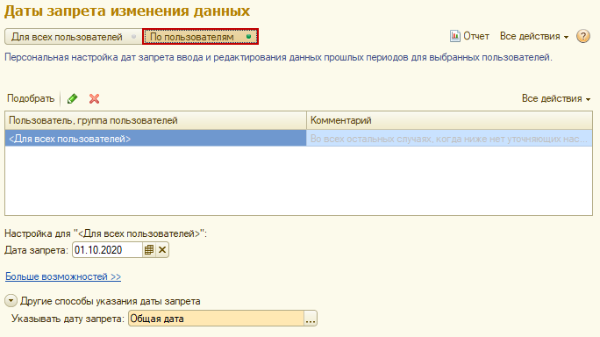Click the green pencil edit icon
Image resolution: width=600 pixels, height=337 pixels.
point(72,99)
